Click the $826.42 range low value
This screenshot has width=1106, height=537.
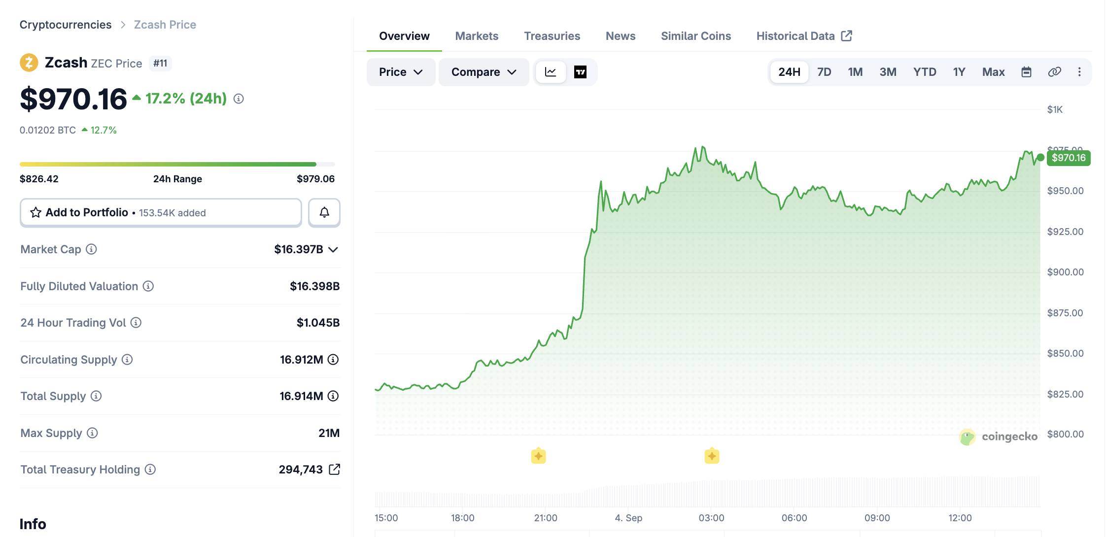[x=39, y=179]
